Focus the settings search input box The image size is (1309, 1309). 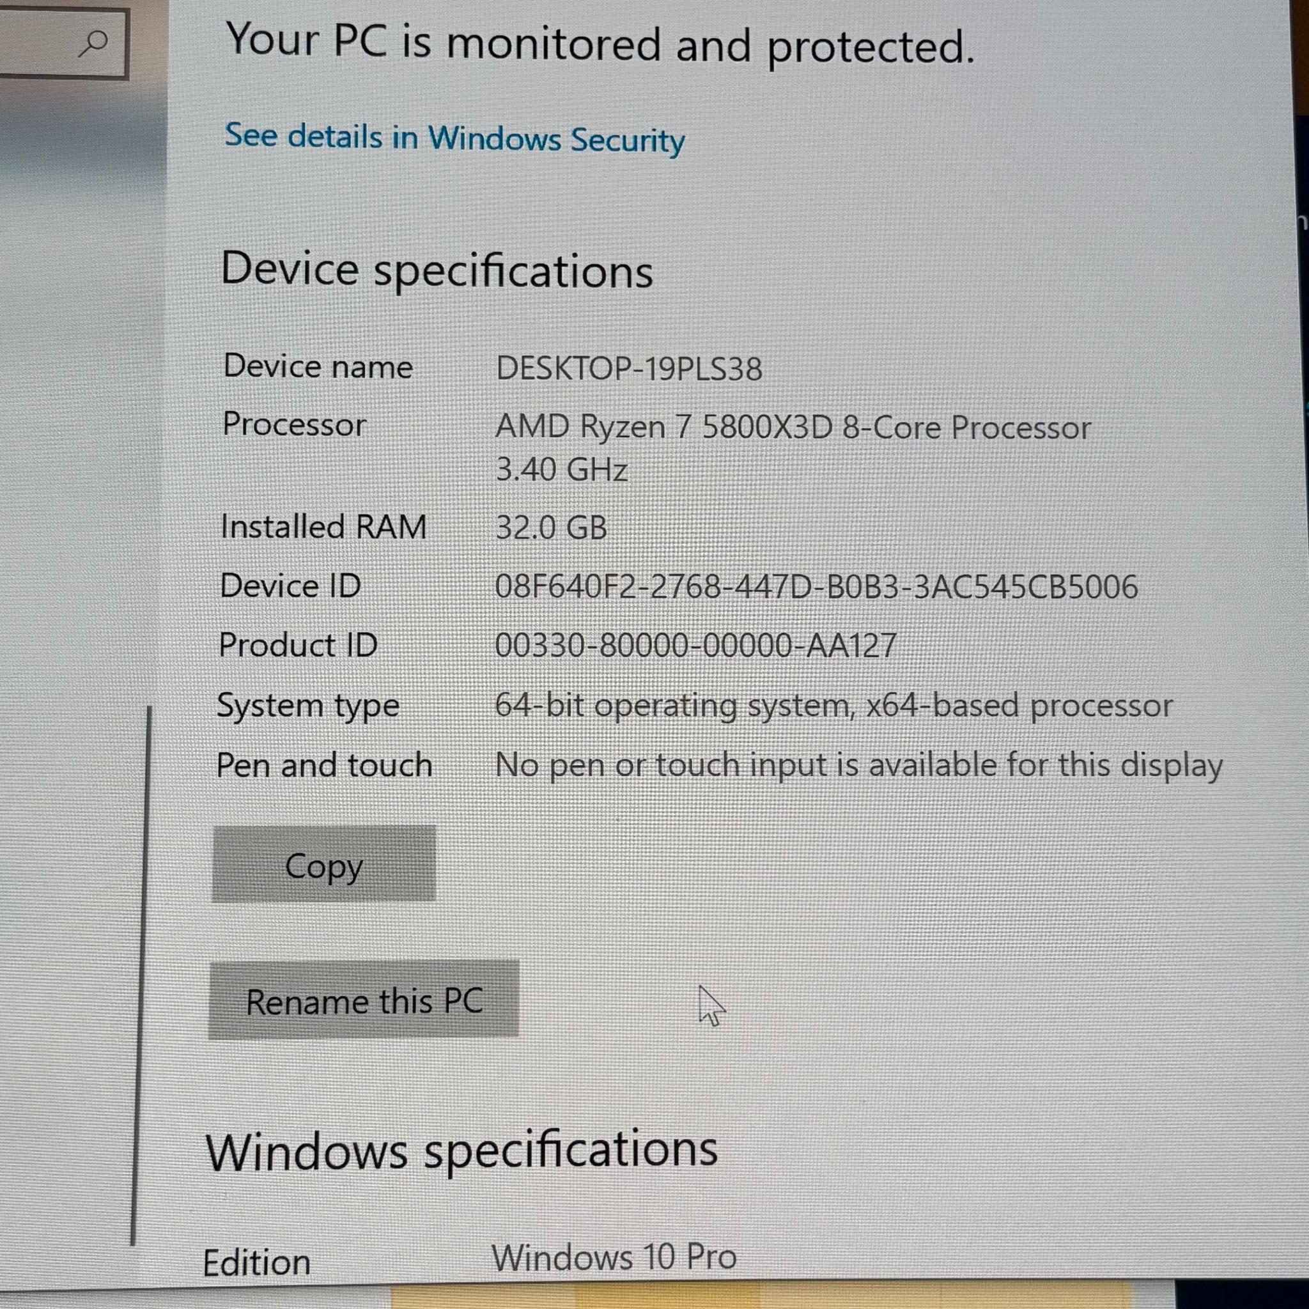pos(64,44)
